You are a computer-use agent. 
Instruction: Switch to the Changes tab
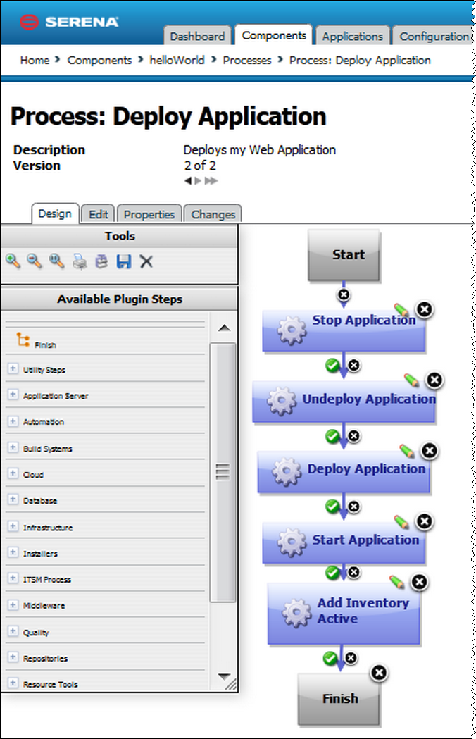(x=213, y=214)
